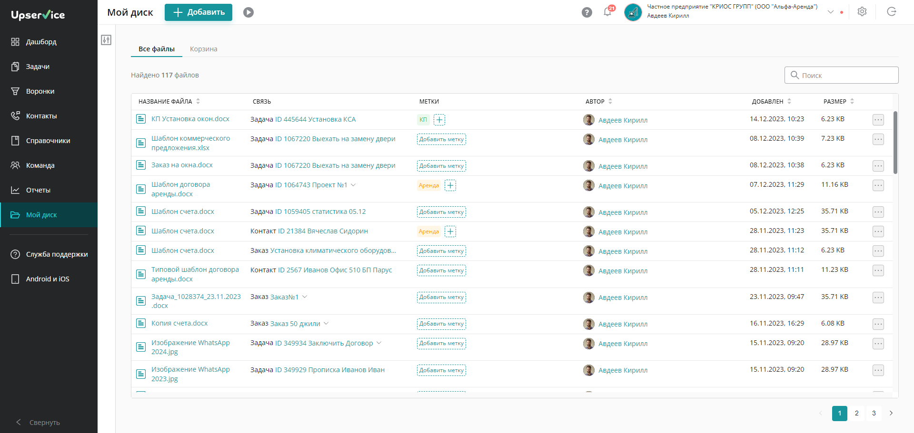Image resolution: width=914 pixels, height=433 pixels.
Task: Click document icon of Копия счета.docx
Action: [141, 323]
